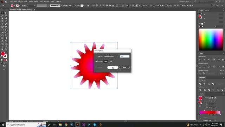Click the Type here to search box

pyautogui.click(x=26, y=125)
